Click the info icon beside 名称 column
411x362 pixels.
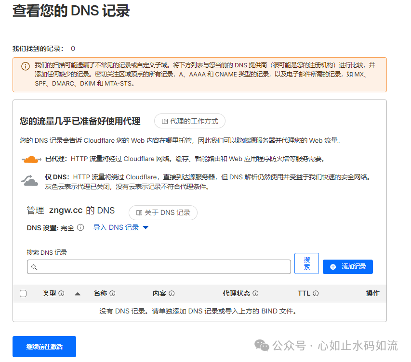click(112, 293)
